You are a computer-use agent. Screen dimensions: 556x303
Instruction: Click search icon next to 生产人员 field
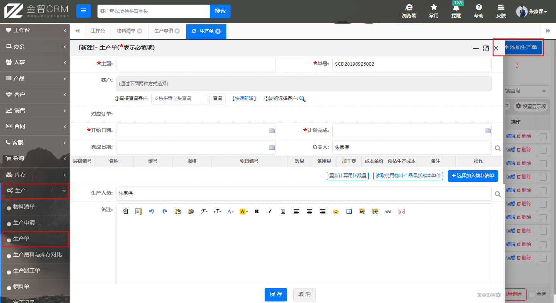pos(498,194)
